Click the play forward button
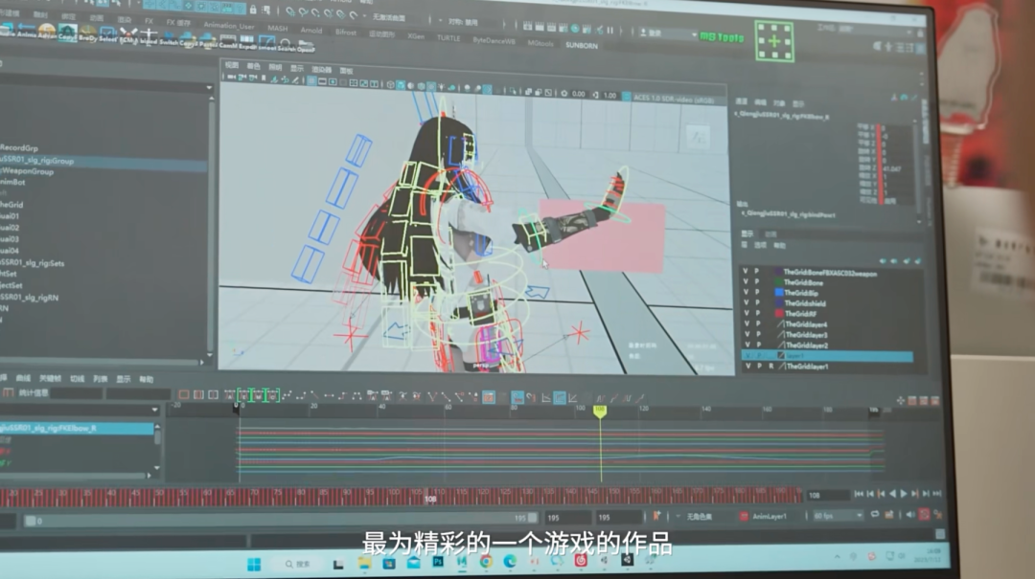Viewport: 1035px width, 579px height. [x=904, y=494]
